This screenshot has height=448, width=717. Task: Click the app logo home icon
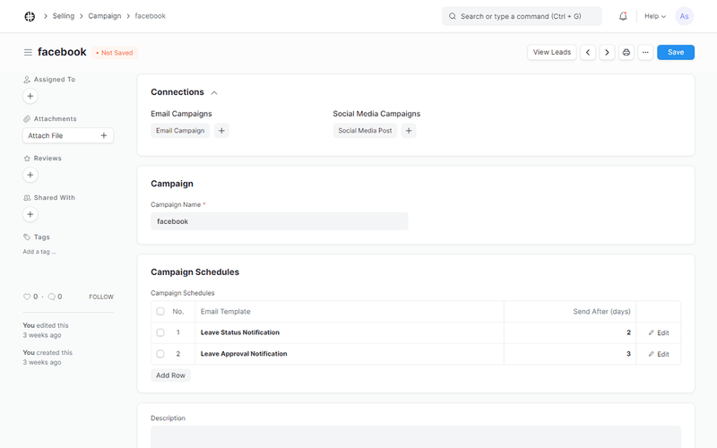tap(30, 16)
